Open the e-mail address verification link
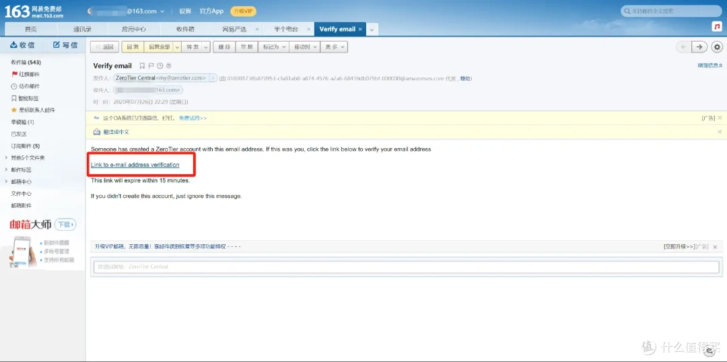727x362 pixels. point(135,165)
